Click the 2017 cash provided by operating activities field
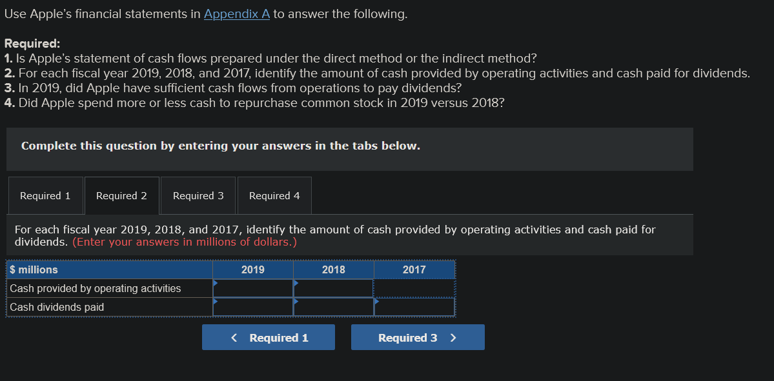Viewport: 774px width, 381px height. 414,288
